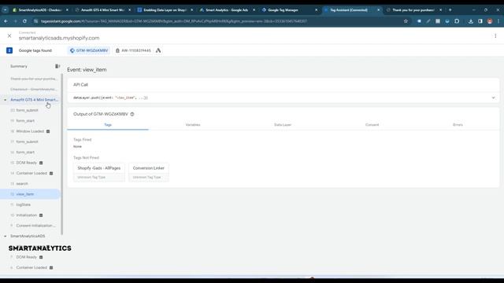Image resolution: width=504 pixels, height=283 pixels.
Task: Open the Shopify -Gads - AllPages tag card
Action: click(99, 172)
